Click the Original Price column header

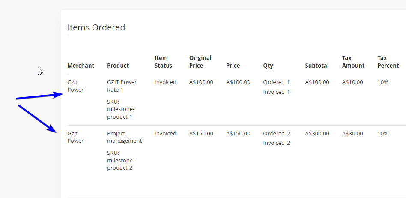point(200,62)
